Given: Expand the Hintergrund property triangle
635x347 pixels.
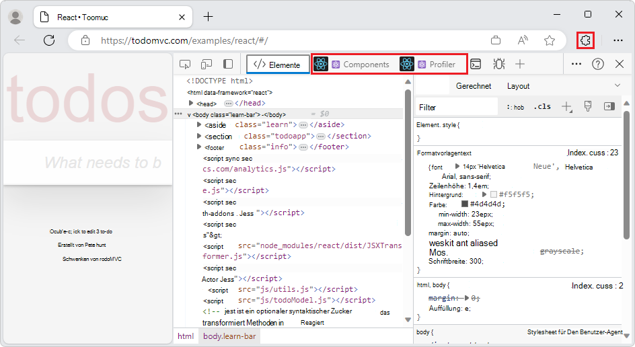Looking at the screenshot, I should coord(484,194).
